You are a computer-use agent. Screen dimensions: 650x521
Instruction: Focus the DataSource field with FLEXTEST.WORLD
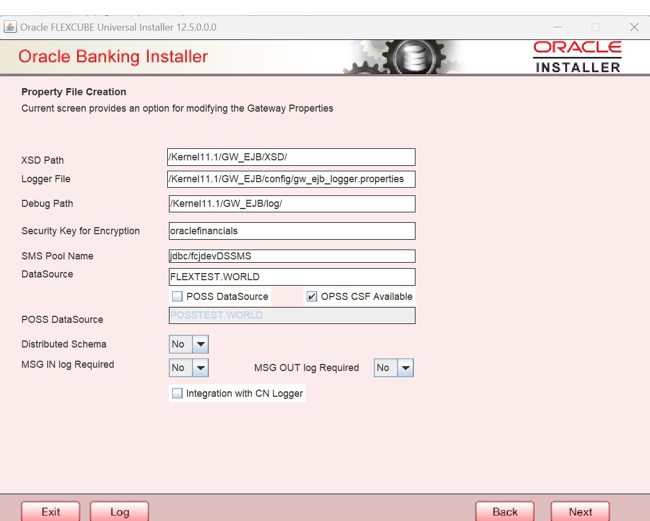[x=292, y=277]
